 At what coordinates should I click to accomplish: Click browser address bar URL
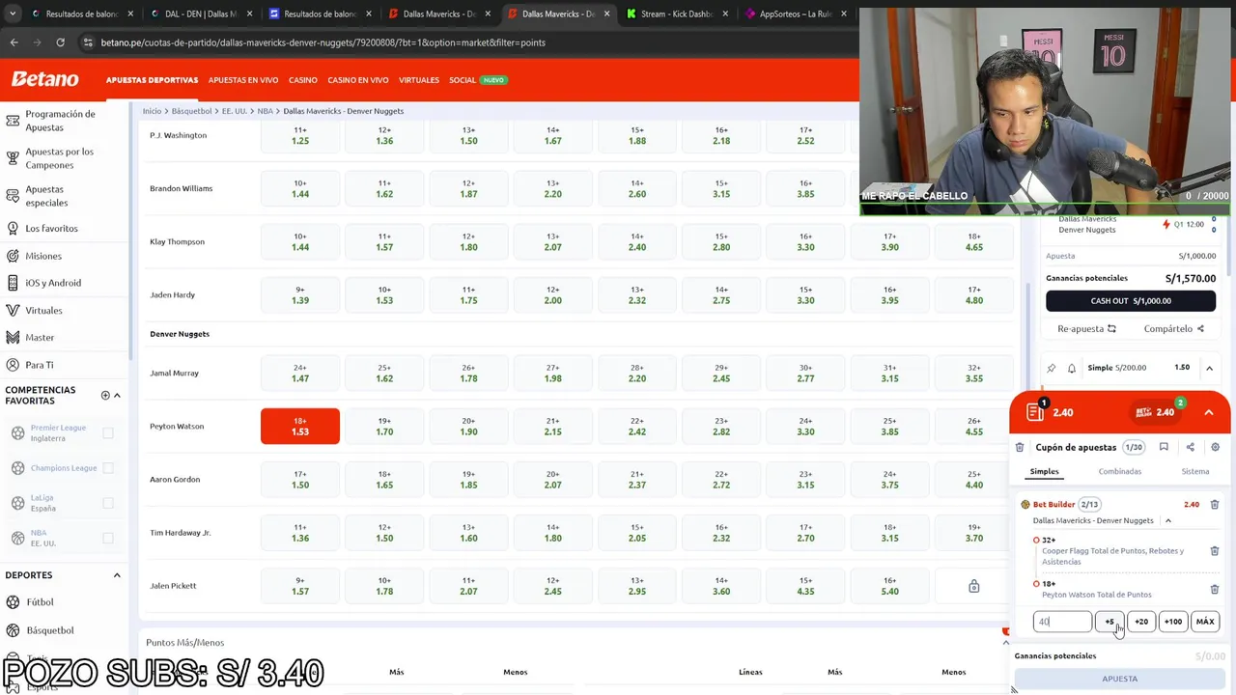(x=323, y=42)
